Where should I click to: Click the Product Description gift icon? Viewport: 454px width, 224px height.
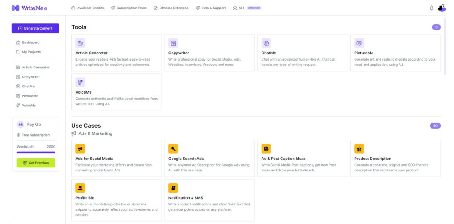click(359, 148)
